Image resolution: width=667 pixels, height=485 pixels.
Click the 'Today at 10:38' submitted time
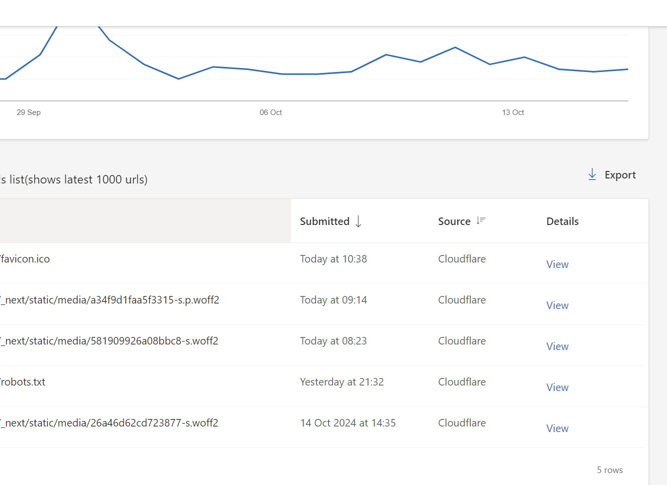click(x=333, y=259)
